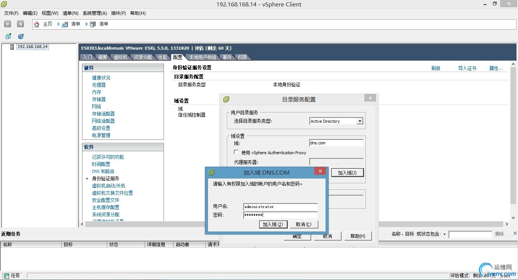Click 加入域(J) button in 目录服务配置

pyautogui.click(x=347, y=173)
